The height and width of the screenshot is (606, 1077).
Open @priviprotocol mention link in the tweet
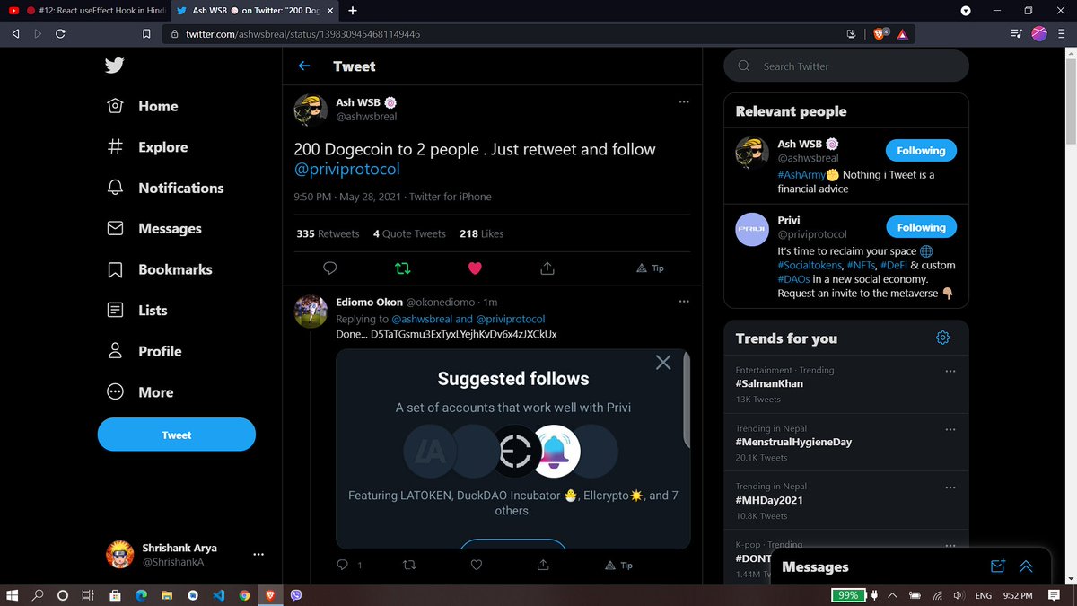click(346, 169)
